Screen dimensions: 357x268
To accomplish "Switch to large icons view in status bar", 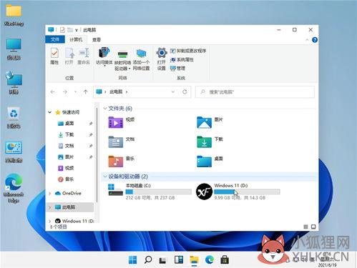I will 313,227.
